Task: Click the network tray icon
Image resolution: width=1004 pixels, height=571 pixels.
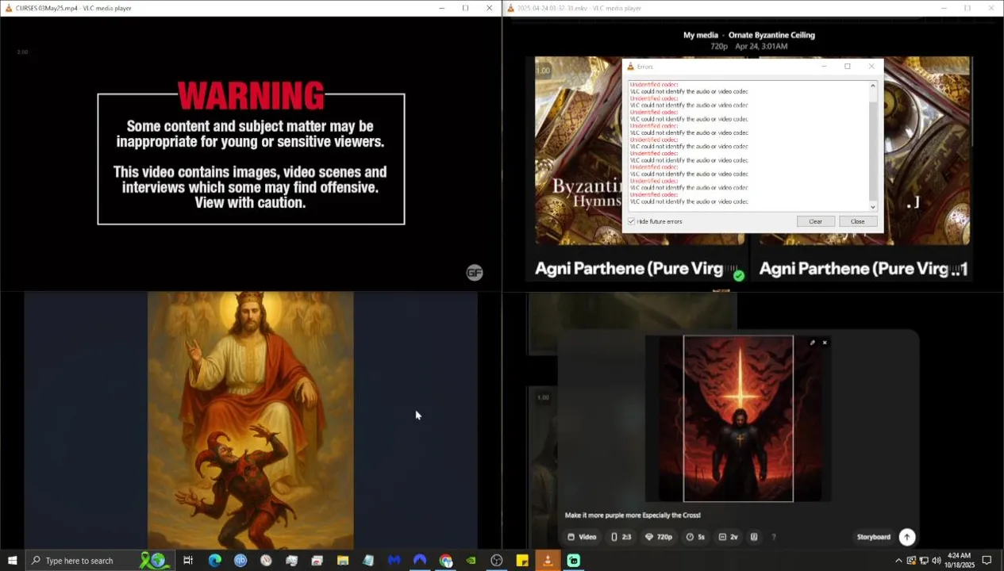Action: coord(924,561)
